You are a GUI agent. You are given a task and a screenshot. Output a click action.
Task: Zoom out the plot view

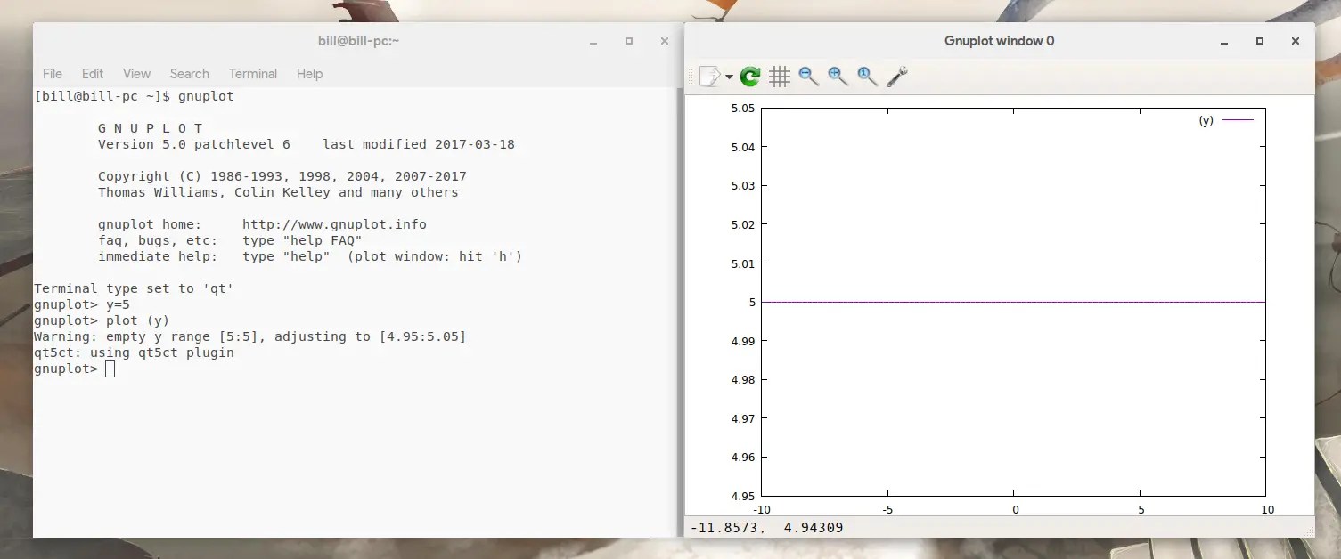click(x=809, y=77)
